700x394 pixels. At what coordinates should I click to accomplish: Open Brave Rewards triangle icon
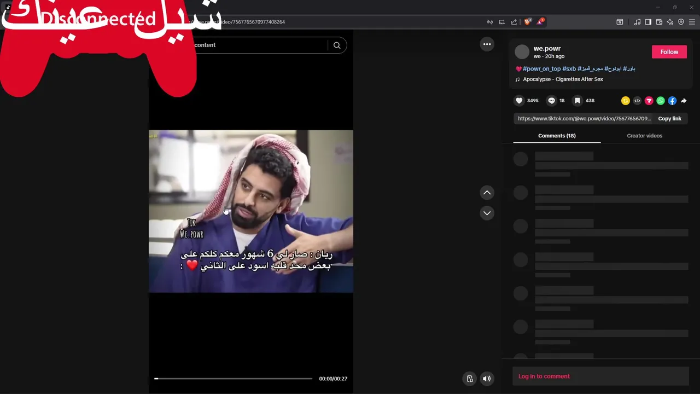pyautogui.click(x=540, y=22)
